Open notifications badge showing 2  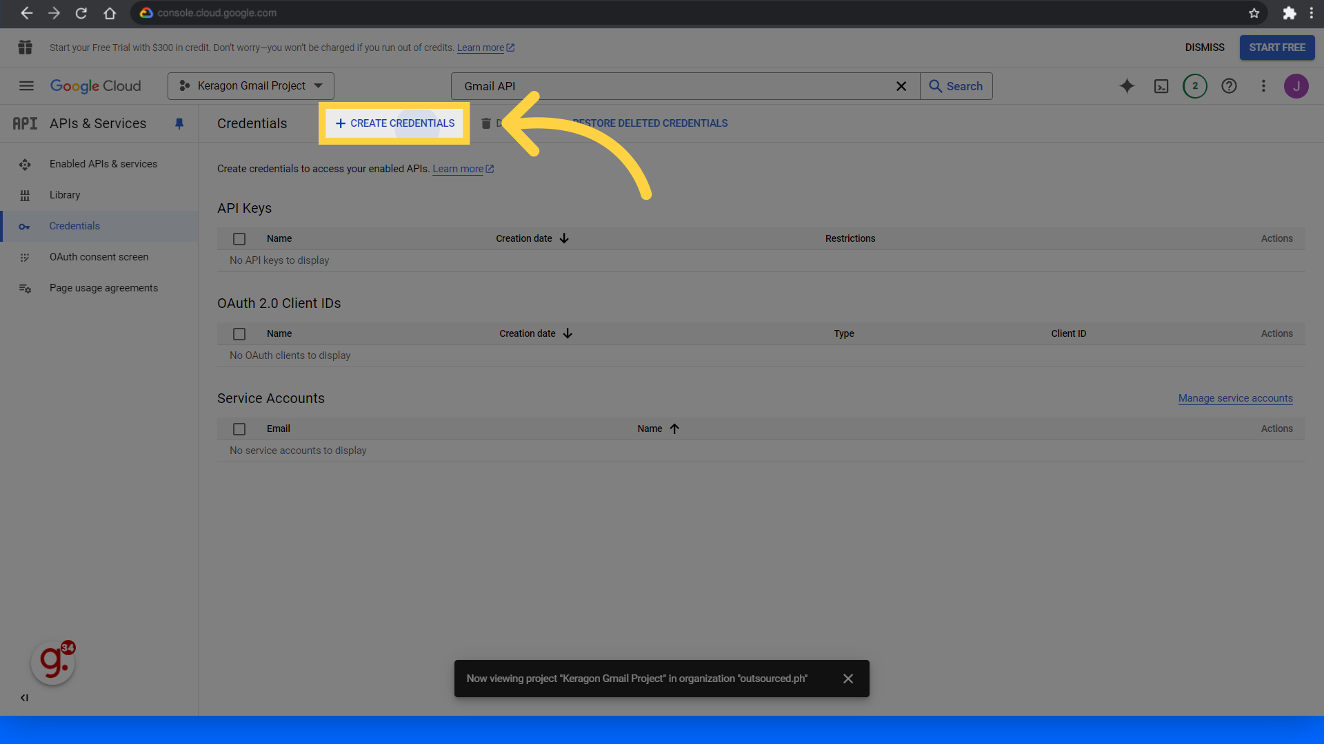(x=1195, y=86)
